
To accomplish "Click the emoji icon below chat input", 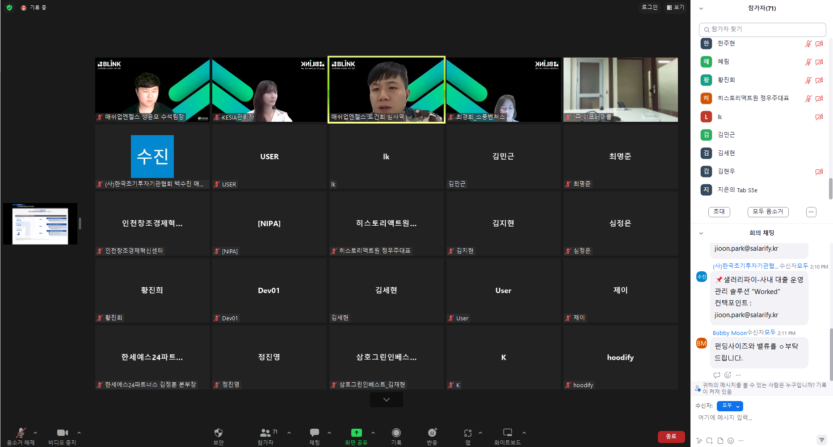I will click(x=731, y=441).
